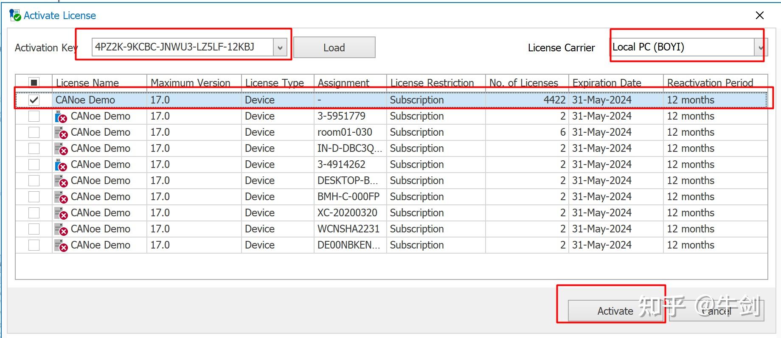Check the box for the DE00NBKEN row
The width and height of the screenshot is (781, 338).
[x=34, y=245]
